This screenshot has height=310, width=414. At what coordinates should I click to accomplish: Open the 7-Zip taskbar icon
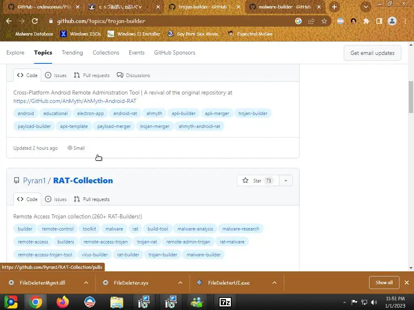pyautogui.click(x=225, y=302)
